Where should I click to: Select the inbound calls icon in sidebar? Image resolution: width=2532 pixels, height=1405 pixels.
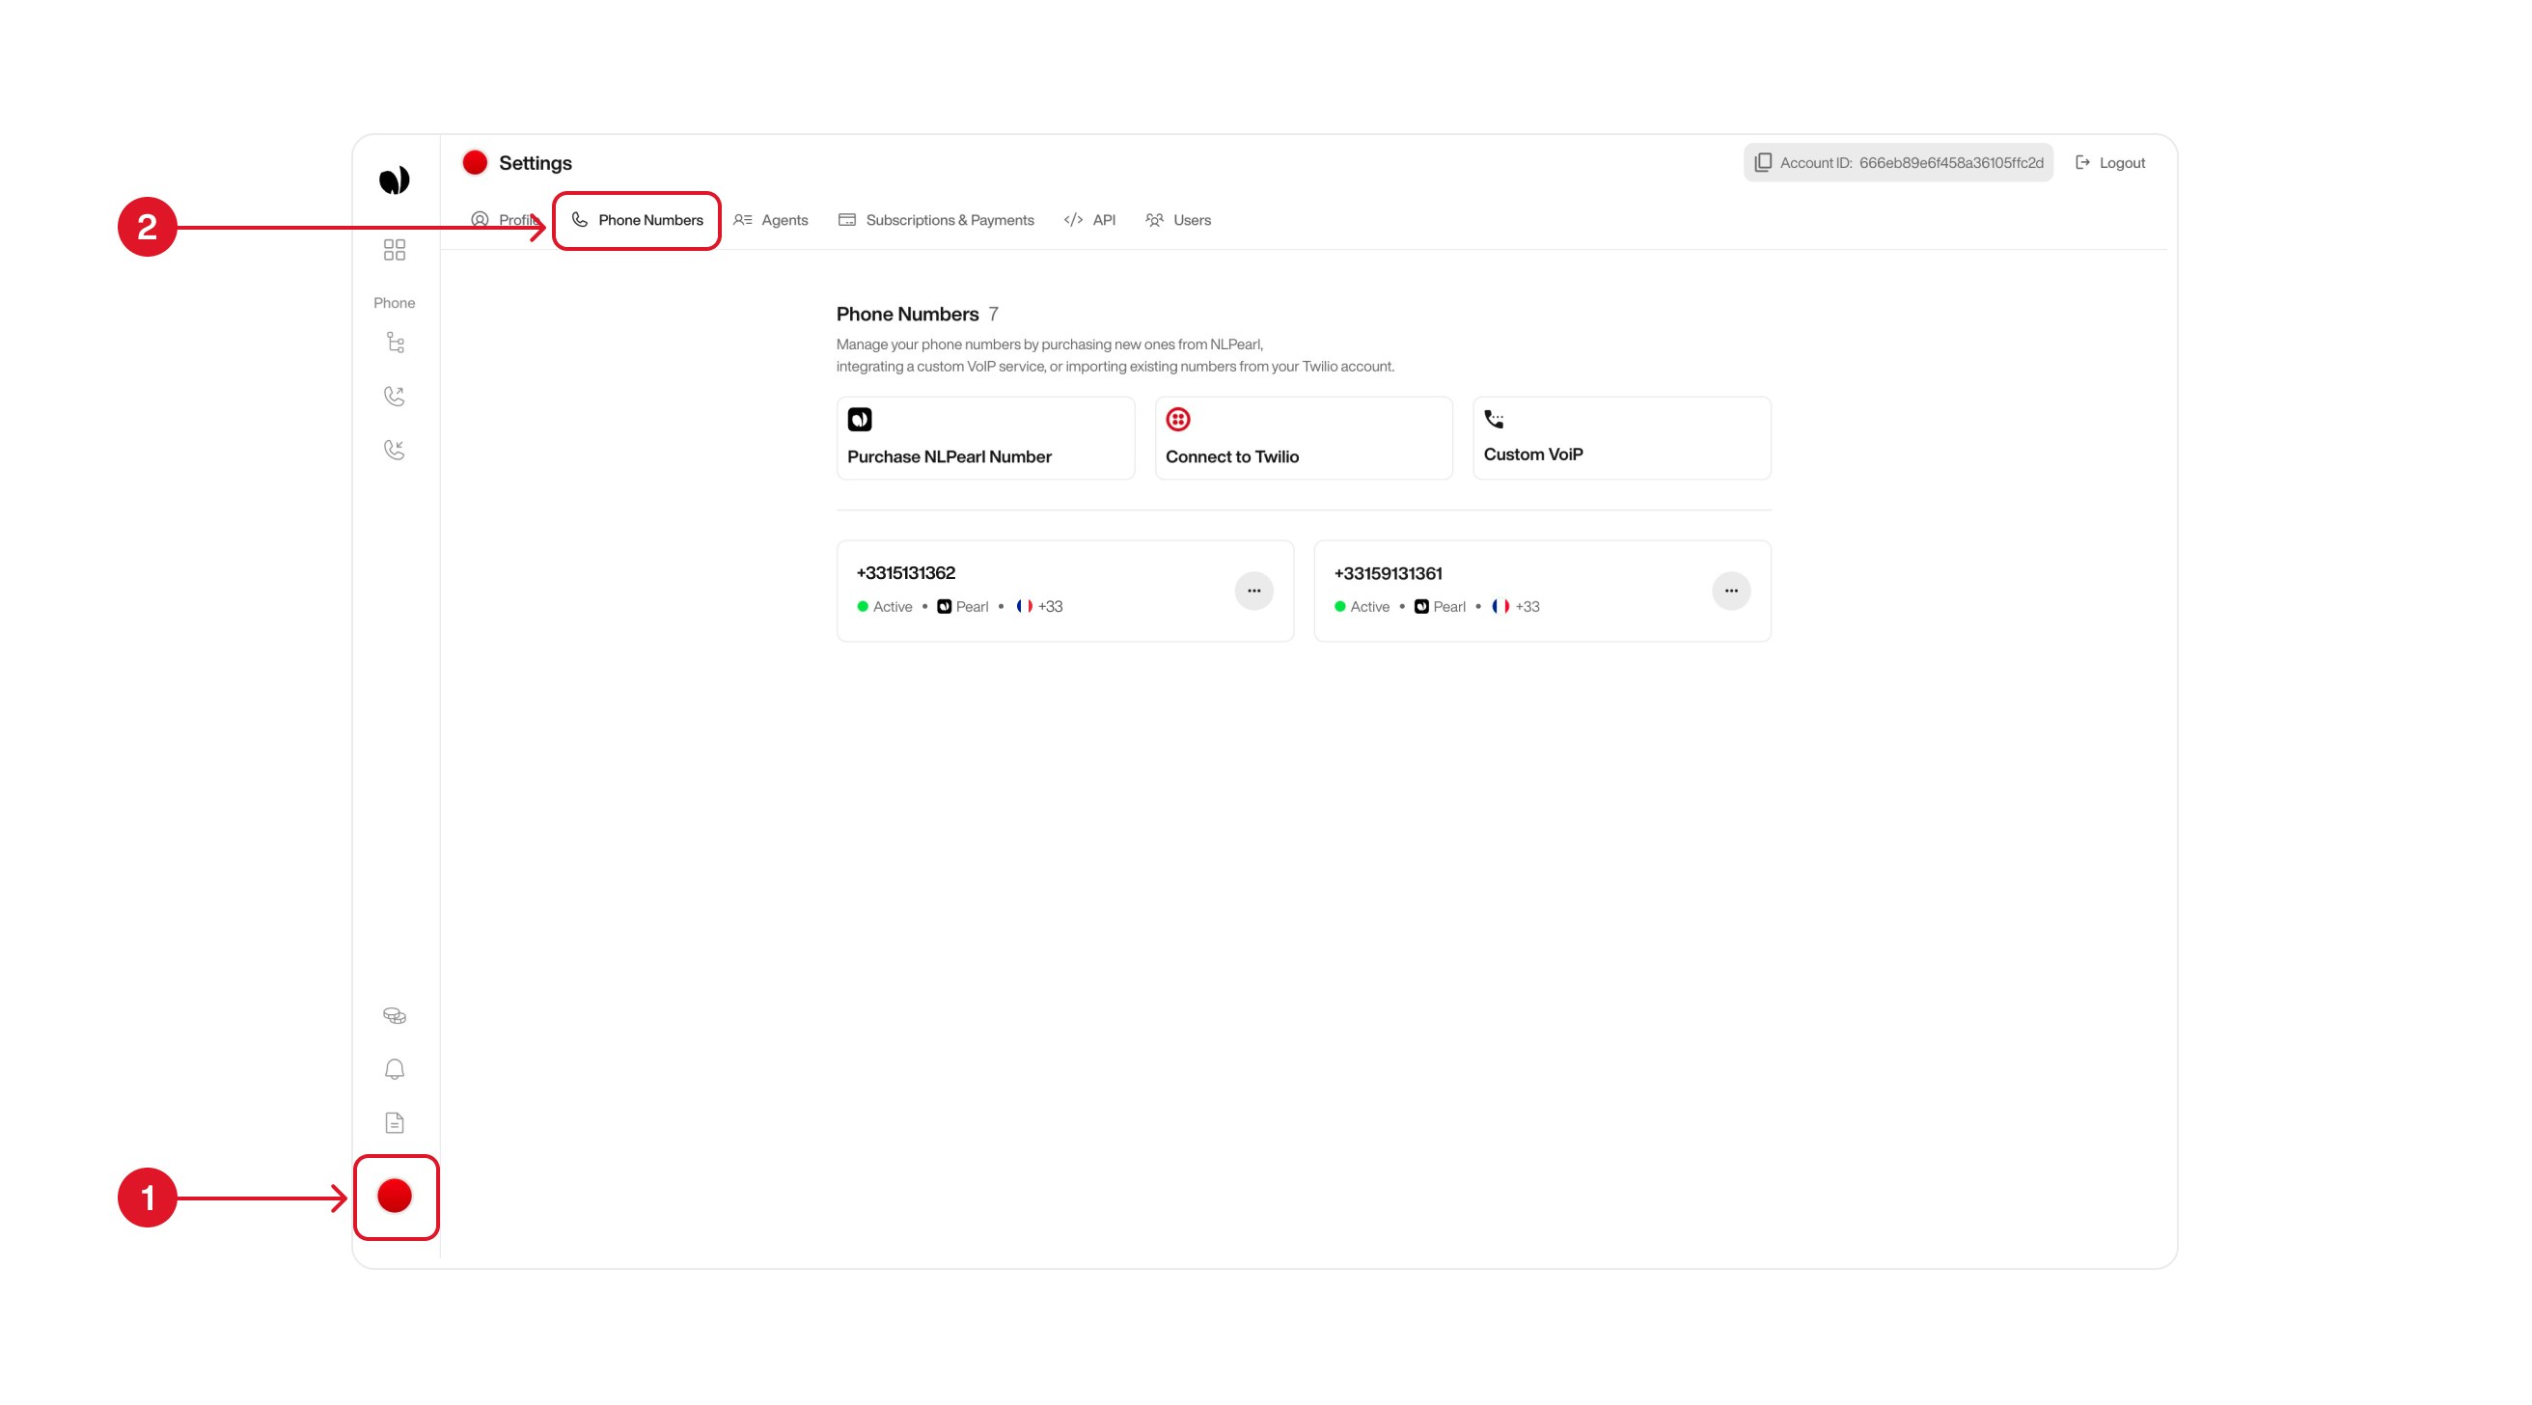395,450
